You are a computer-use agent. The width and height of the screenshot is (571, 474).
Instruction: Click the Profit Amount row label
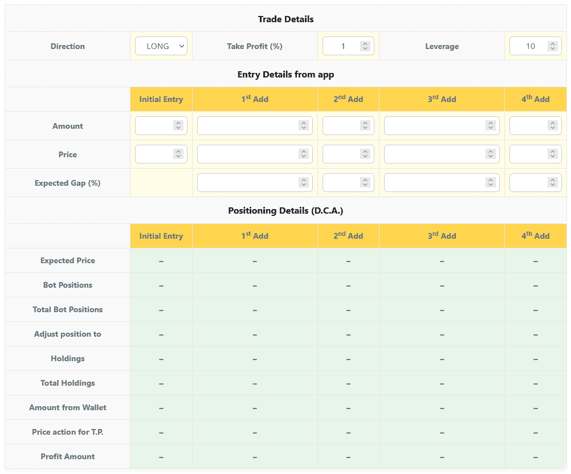tap(67, 456)
